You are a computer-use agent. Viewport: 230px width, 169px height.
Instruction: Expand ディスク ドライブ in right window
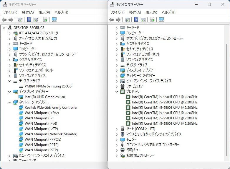pos(117,65)
